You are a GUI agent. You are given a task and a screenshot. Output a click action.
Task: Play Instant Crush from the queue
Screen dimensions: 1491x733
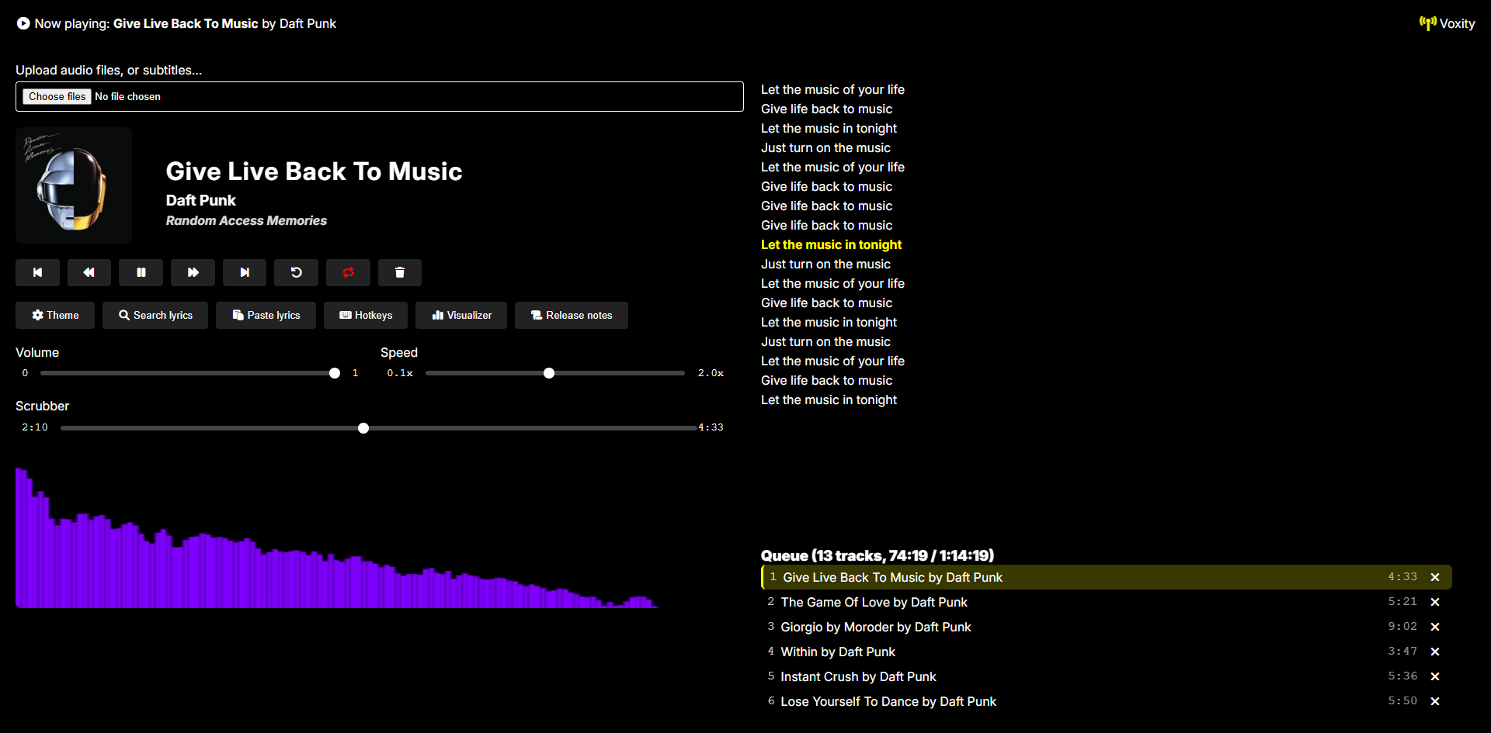[x=858, y=676]
